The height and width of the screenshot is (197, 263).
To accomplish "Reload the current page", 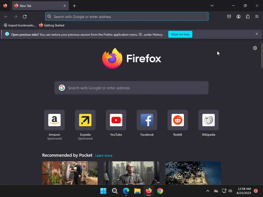I will click(25, 17).
